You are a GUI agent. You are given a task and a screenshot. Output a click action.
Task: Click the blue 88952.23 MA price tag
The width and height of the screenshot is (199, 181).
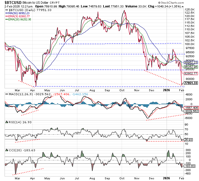tap(190, 63)
